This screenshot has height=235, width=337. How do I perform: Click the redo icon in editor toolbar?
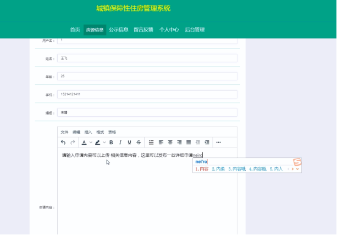coord(73,143)
